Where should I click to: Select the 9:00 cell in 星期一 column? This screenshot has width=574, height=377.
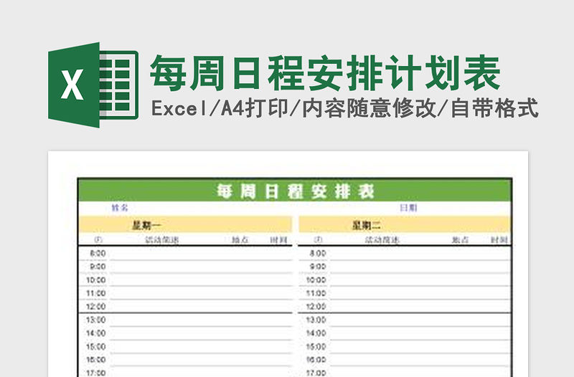point(98,267)
